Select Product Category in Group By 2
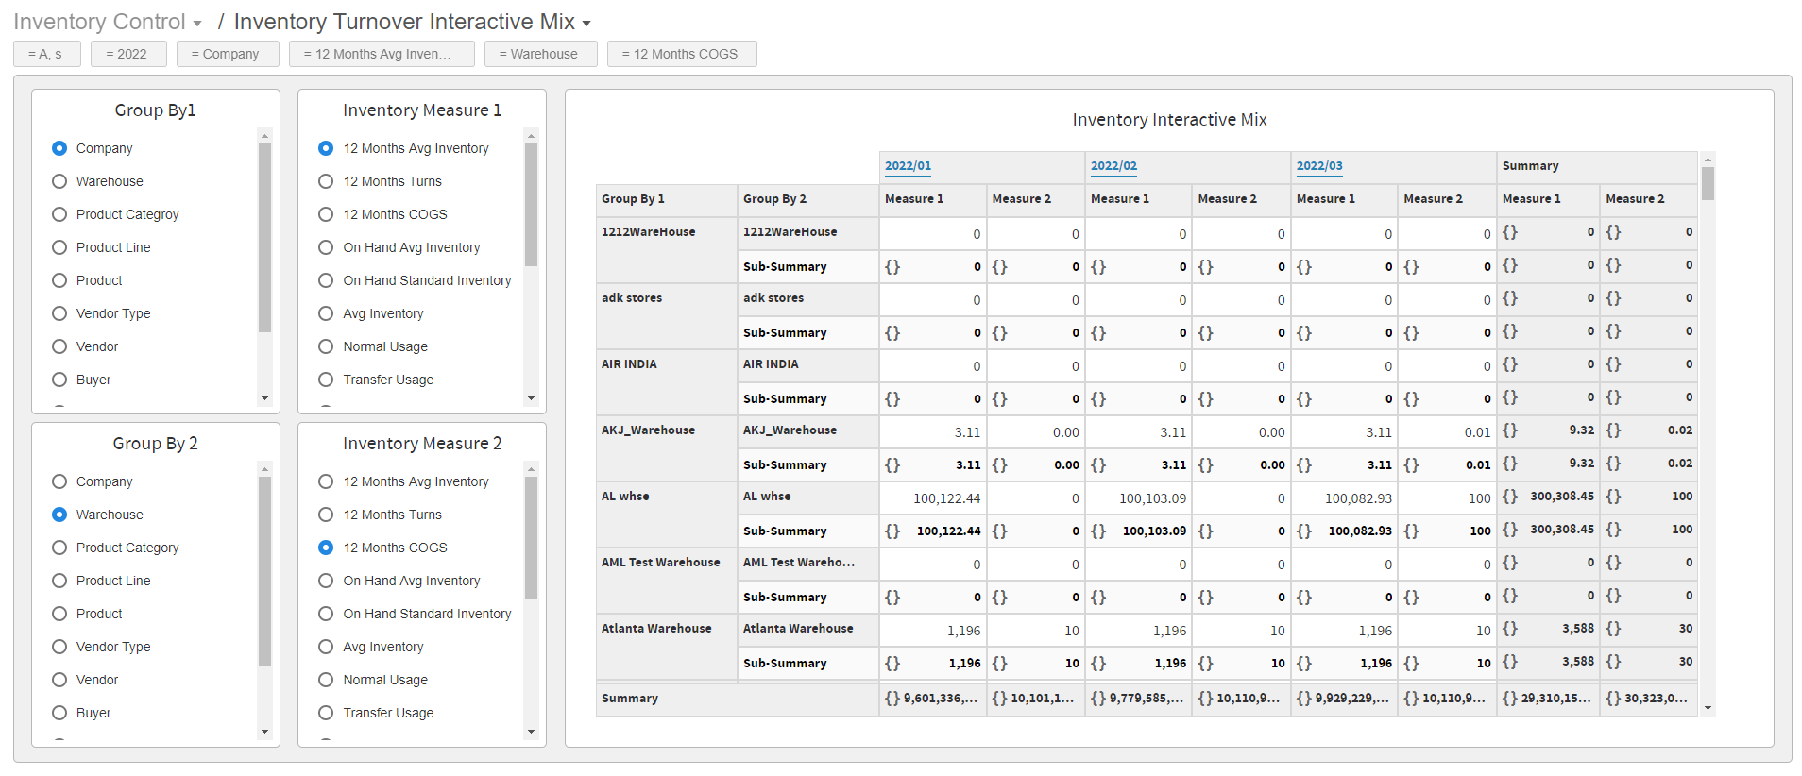1802x776 pixels. tap(59, 548)
